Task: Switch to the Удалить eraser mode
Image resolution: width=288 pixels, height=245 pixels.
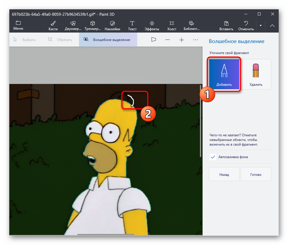Action: pyautogui.click(x=256, y=74)
